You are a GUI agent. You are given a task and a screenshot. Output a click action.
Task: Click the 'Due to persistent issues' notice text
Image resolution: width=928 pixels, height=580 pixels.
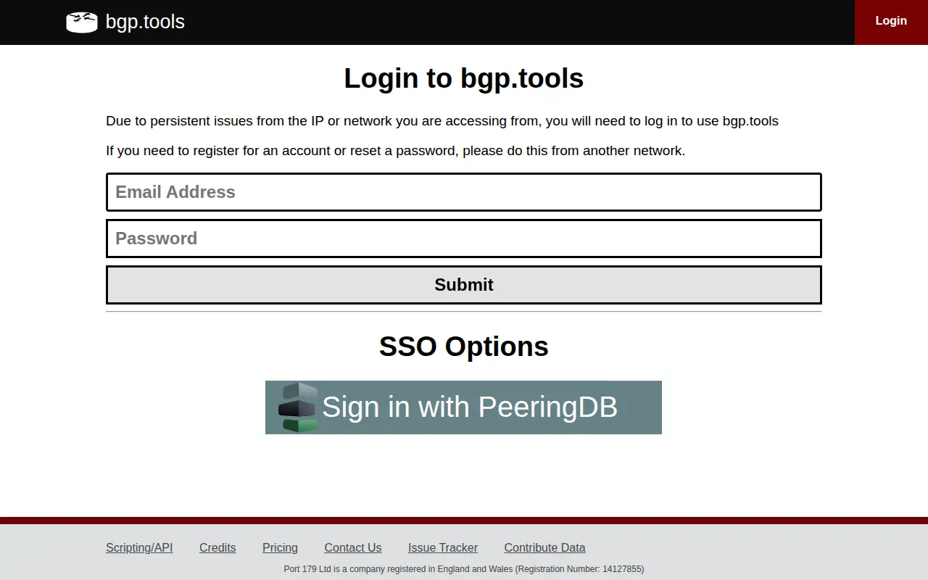[442, 121]
